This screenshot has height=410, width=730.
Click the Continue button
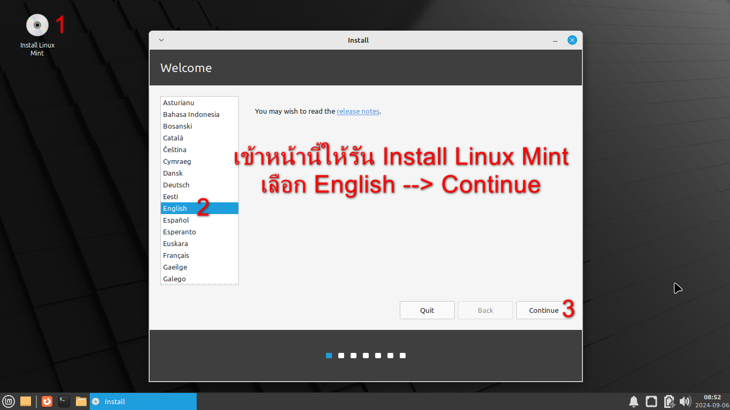click(543, 310)
